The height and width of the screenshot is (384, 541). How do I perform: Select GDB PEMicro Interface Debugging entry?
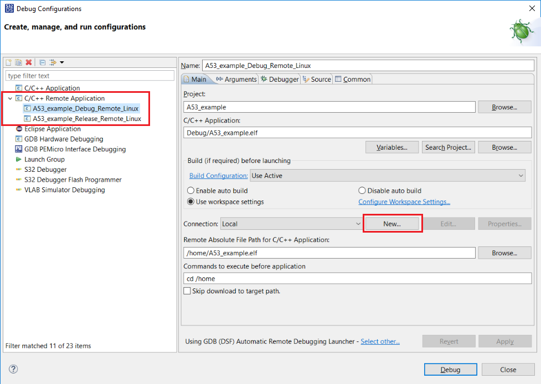[x=75, y=149]
